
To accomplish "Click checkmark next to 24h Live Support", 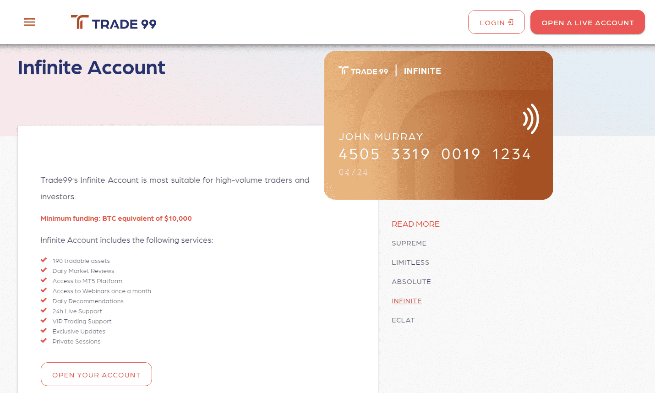I will pyautogui.click(x=44, y=311).
